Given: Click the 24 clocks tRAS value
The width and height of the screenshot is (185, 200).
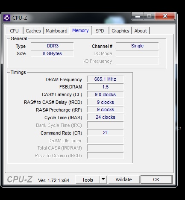Looking at the screenshot, I should (x=106, y=117).
